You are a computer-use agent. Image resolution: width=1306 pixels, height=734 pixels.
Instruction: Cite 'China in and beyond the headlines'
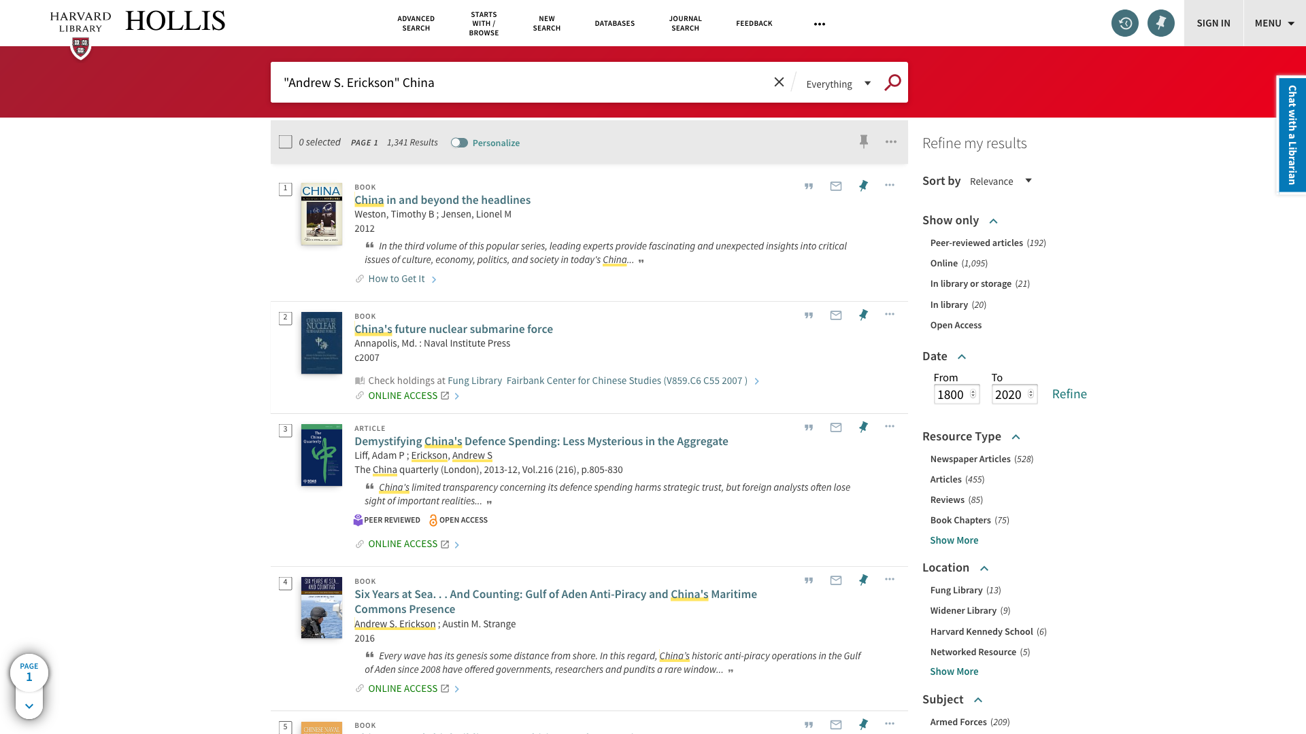coord(809,186)
